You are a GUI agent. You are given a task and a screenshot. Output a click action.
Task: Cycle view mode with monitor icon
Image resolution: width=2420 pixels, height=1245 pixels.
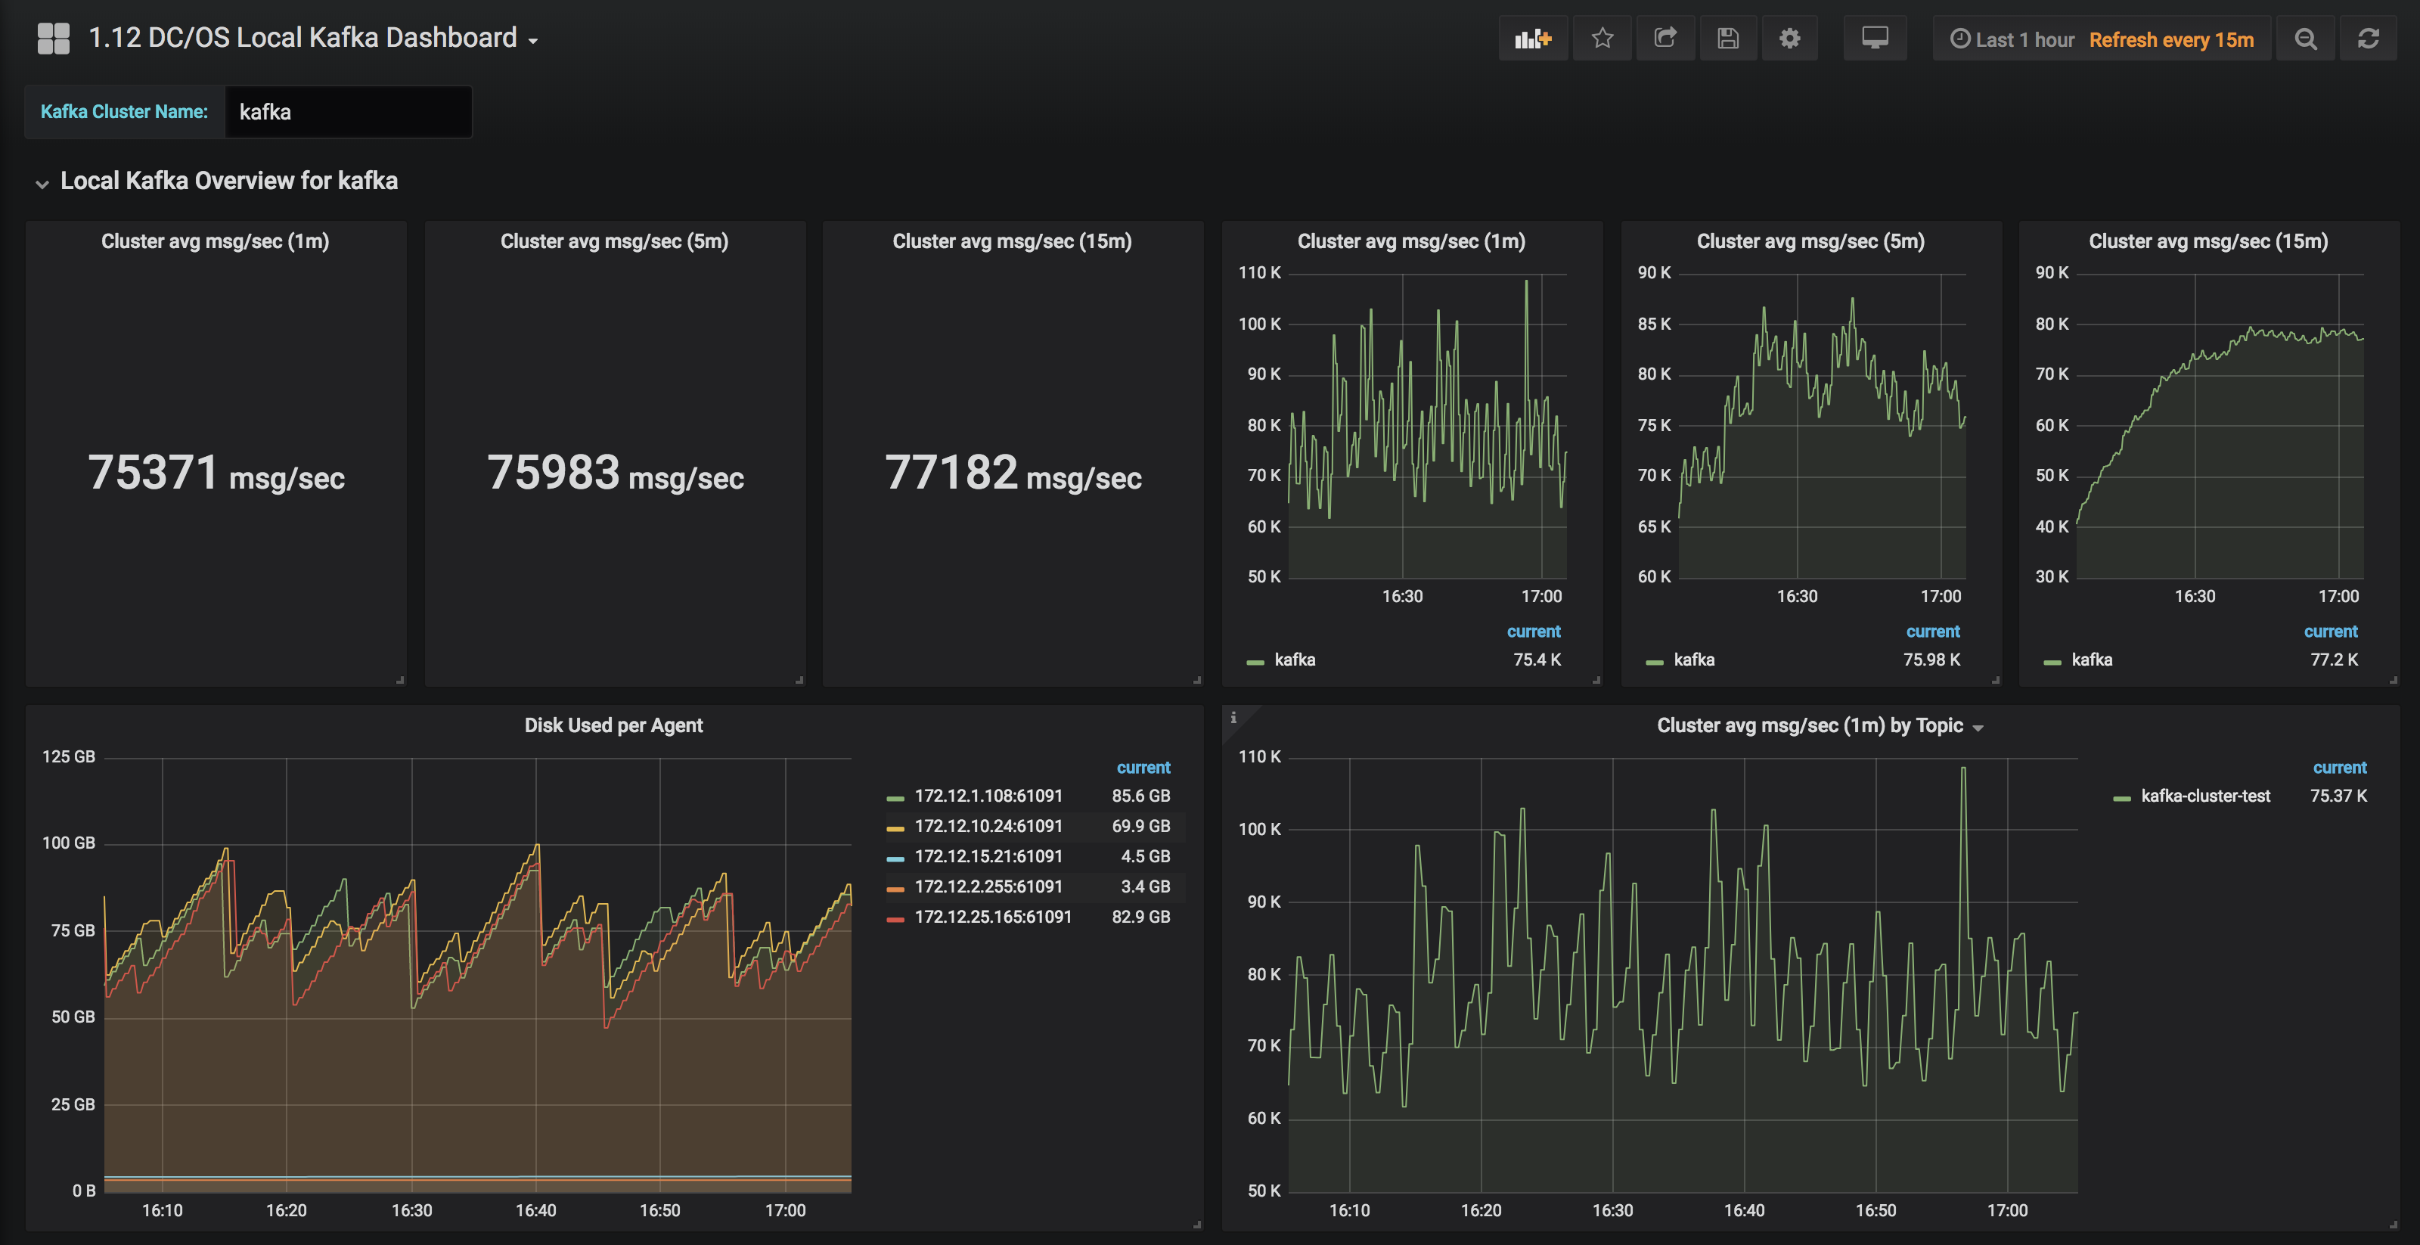1874,39
